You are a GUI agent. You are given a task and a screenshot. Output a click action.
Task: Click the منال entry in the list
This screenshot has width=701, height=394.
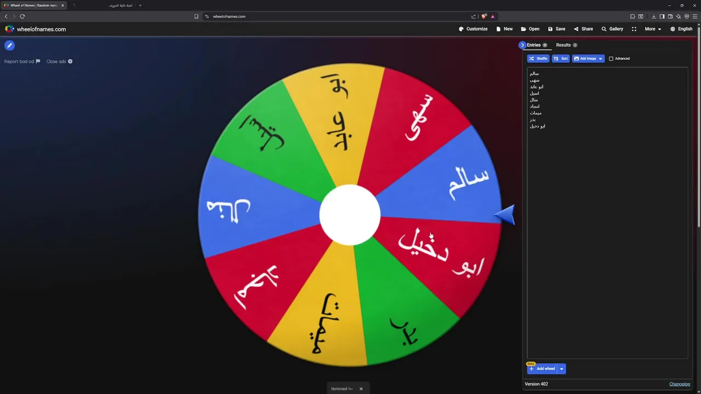[x=534, y=100]
